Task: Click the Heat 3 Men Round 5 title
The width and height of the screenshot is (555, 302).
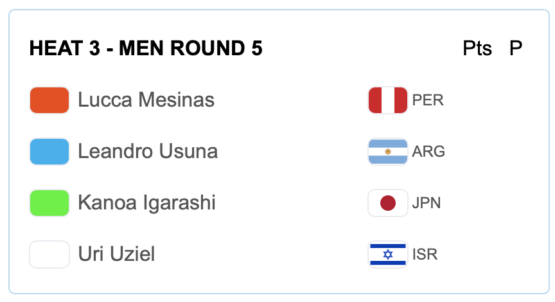Action: [146, 49]
